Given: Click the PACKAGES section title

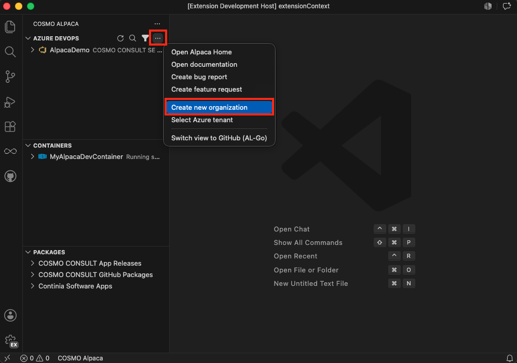Looking at the screenshot, I should pos(49,252).
